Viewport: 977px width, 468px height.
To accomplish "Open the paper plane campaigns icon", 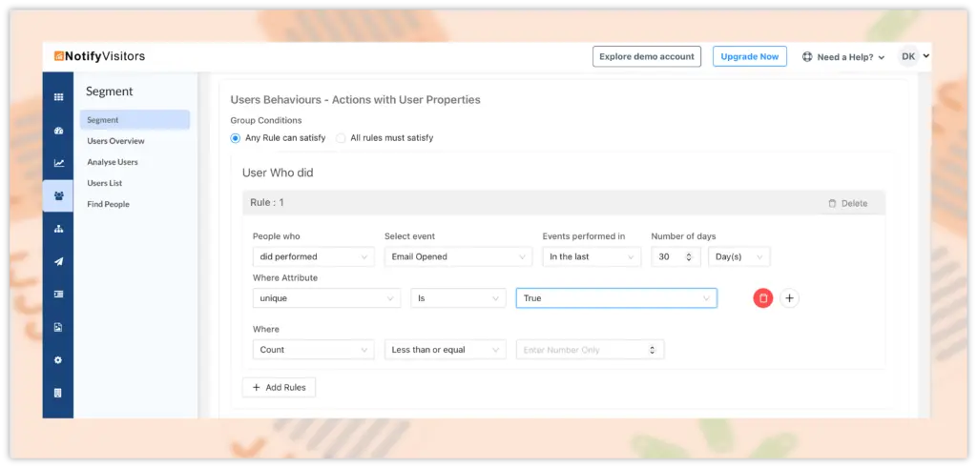I will 58,261.
